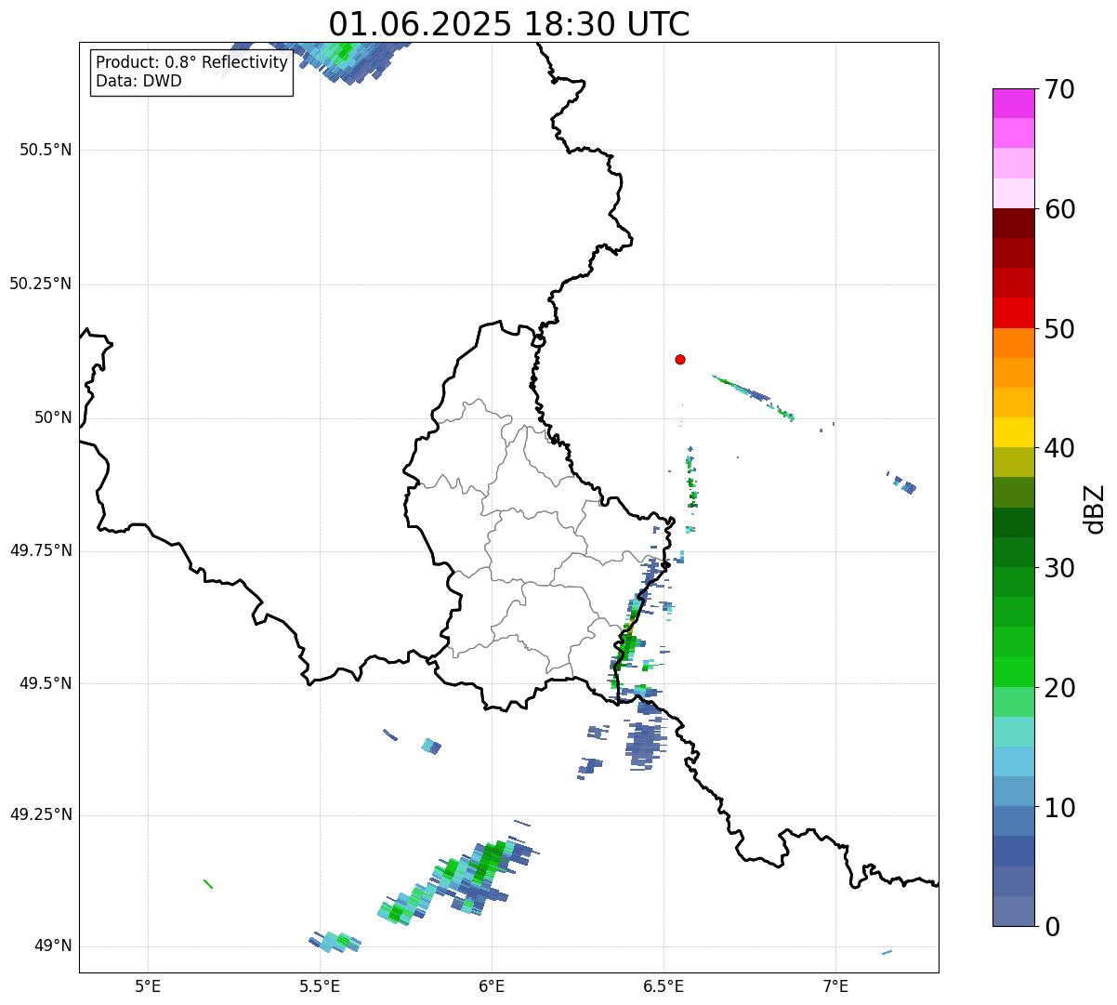Click the 49.75°N latitude label
1117x1005 pixels.
[41, 550]
